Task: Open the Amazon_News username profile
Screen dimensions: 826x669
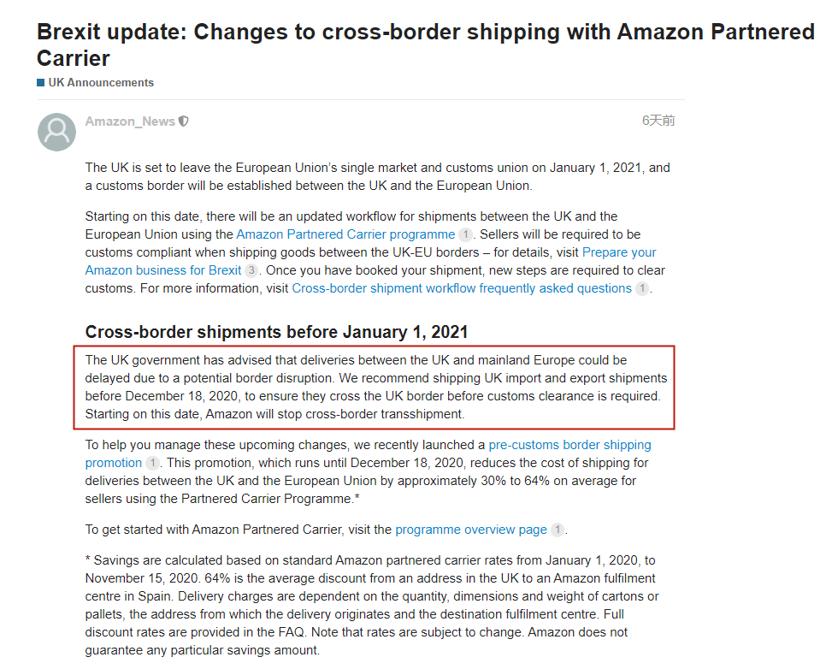Action: [130, 121]
